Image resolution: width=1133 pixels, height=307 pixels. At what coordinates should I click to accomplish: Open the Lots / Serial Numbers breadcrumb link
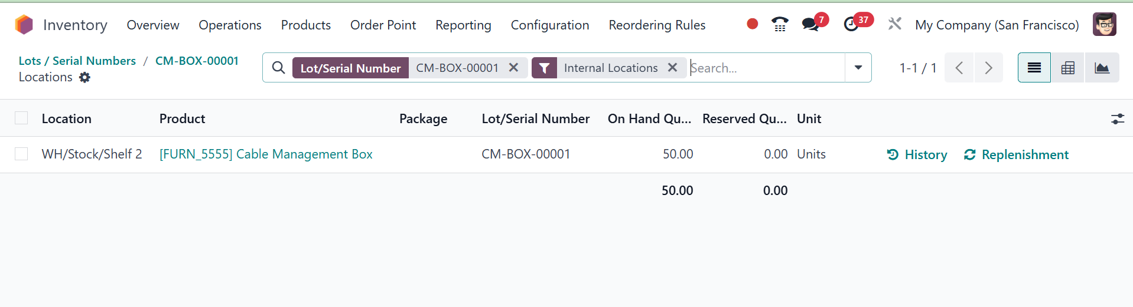click(77, 61)
